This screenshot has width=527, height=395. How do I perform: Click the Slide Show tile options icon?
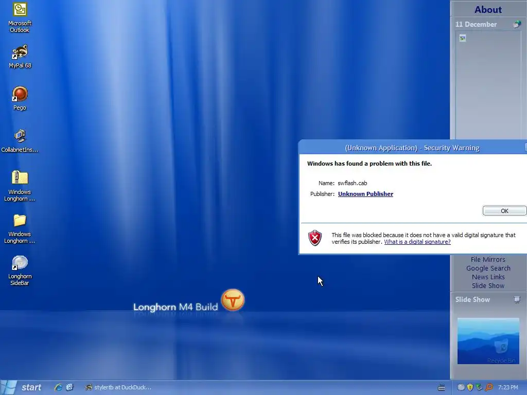[x=517, y=299]
